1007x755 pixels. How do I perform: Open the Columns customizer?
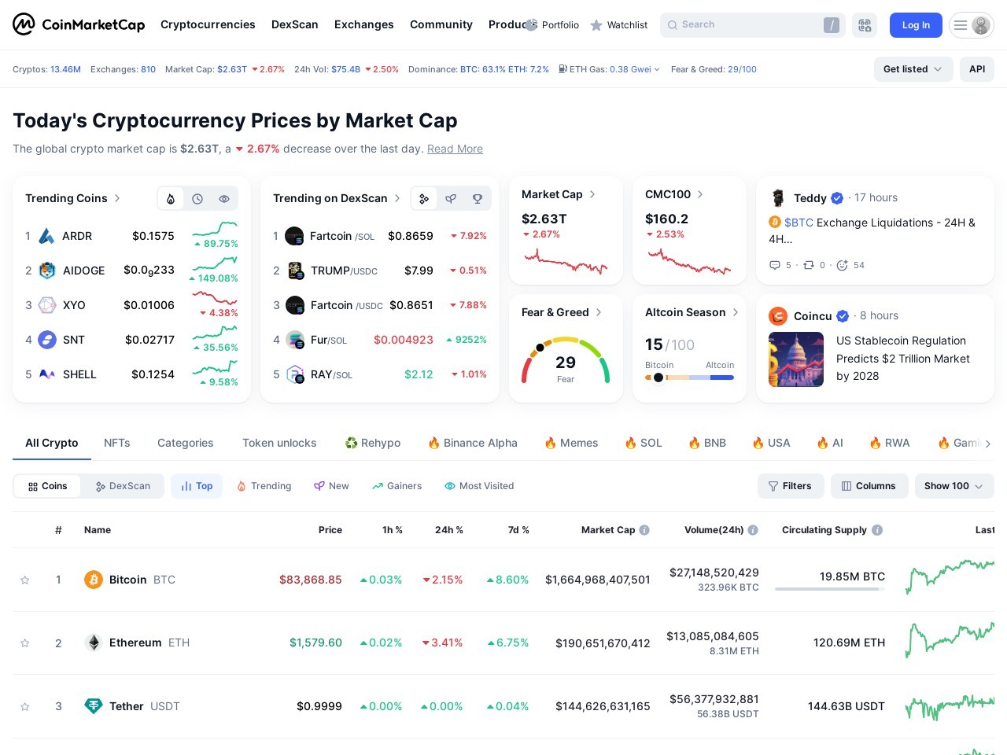coord(869,485)
